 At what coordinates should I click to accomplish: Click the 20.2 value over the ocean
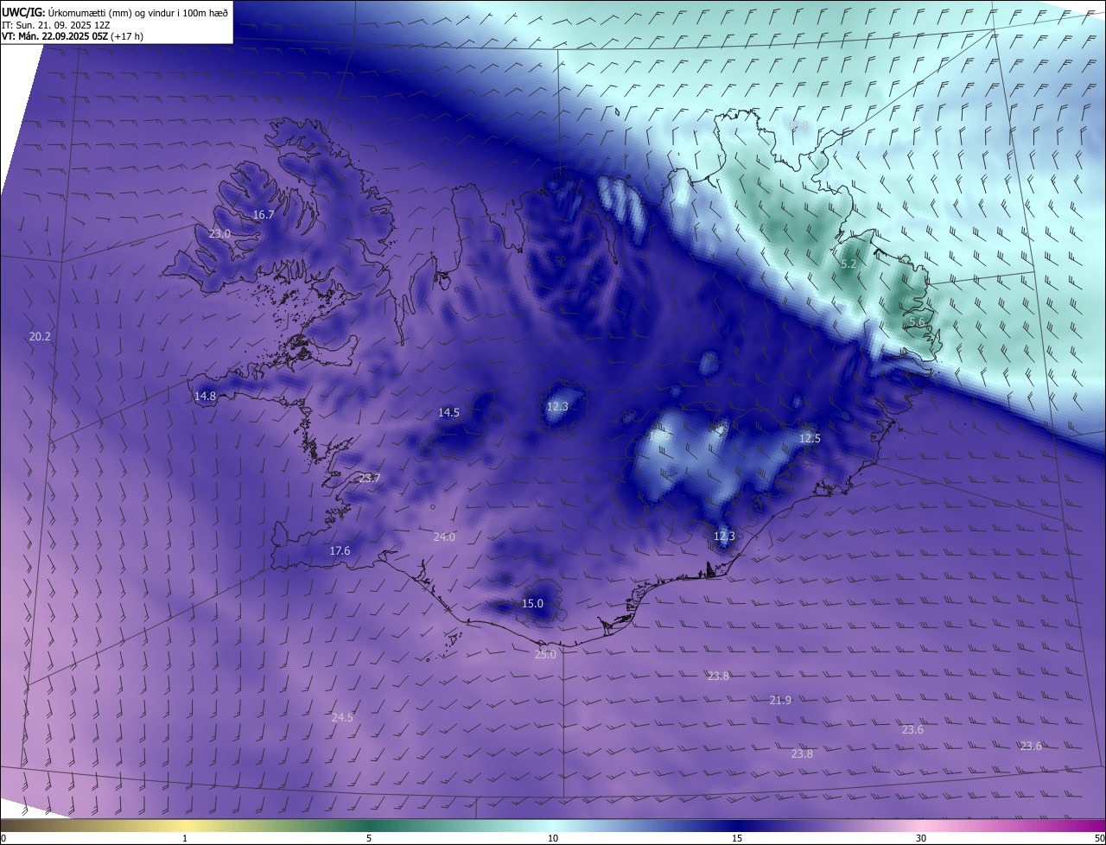40,336
